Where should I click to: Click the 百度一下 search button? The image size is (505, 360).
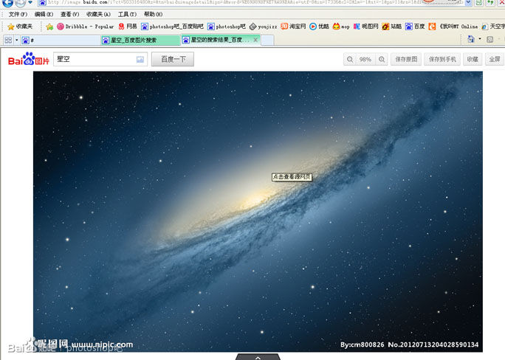tap(173, 59)
